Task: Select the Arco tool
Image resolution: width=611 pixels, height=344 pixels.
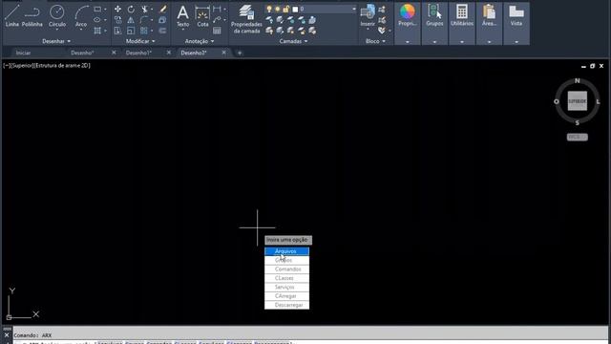Action: click(x=81, y=16)
